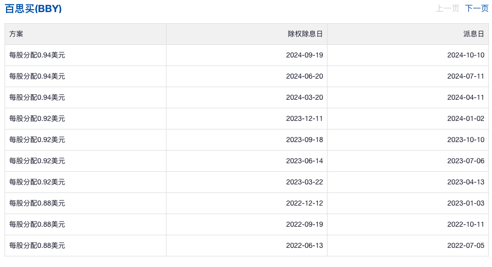
Task: Click the 上一页 previous page link
Action: [x=448, y=9]
